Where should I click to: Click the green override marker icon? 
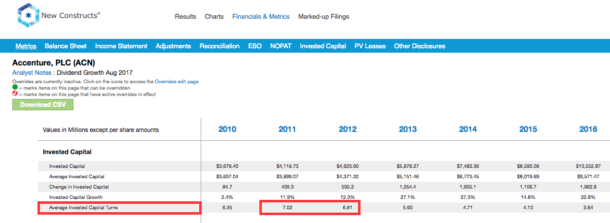(15, 88)
